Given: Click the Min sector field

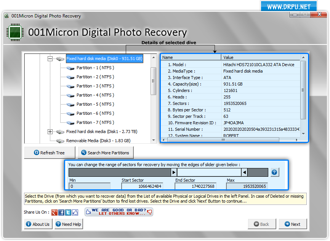Looking at the screenshot, I should click(90, 186).
